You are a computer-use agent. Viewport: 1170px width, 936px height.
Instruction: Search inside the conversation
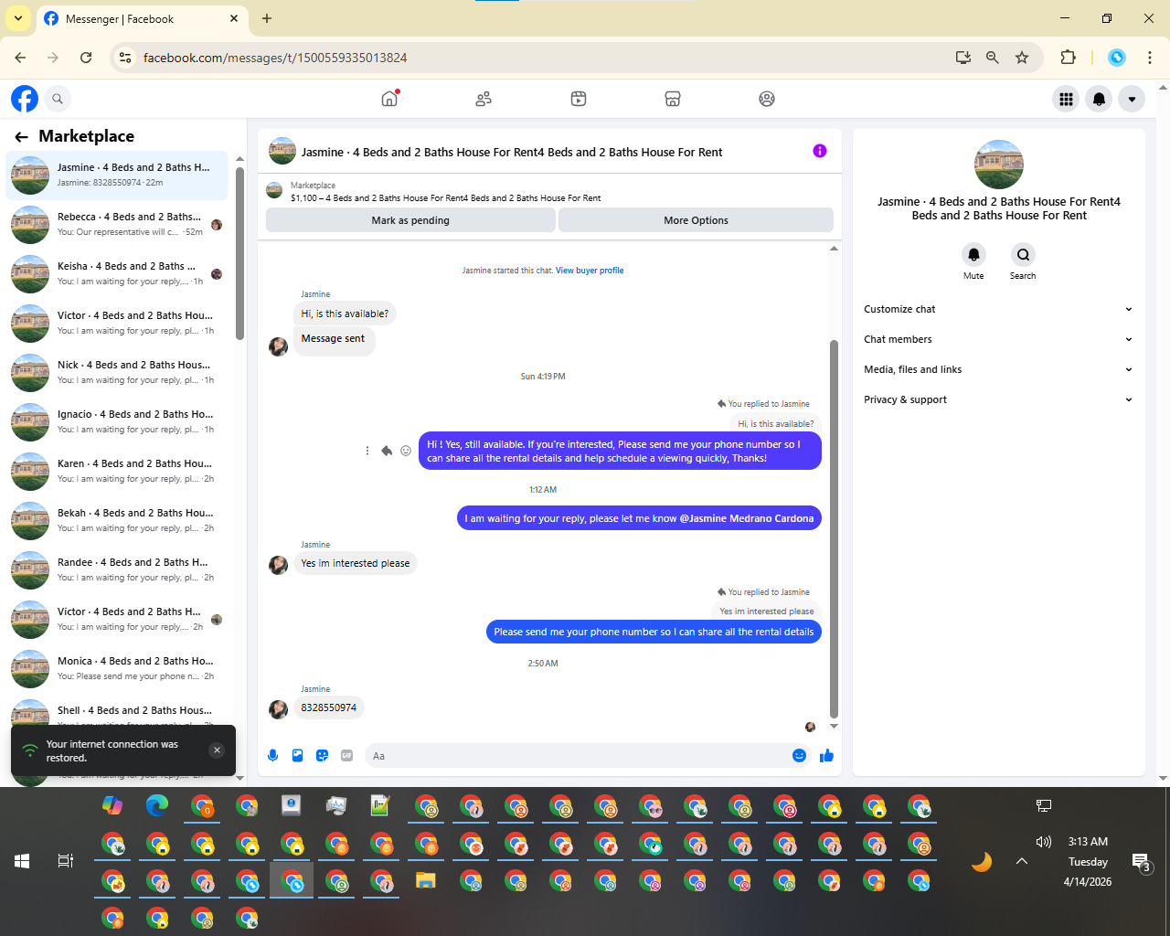pos(1023,254)
